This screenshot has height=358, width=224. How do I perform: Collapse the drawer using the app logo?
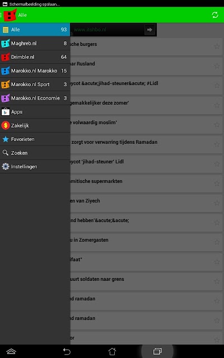(x=10, y=15)
